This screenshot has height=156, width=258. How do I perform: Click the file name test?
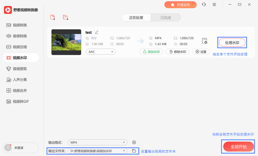point(89,32)
